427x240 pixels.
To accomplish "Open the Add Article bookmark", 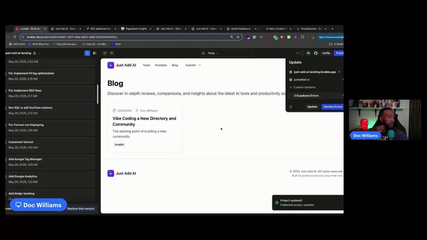I will point(17,44).
